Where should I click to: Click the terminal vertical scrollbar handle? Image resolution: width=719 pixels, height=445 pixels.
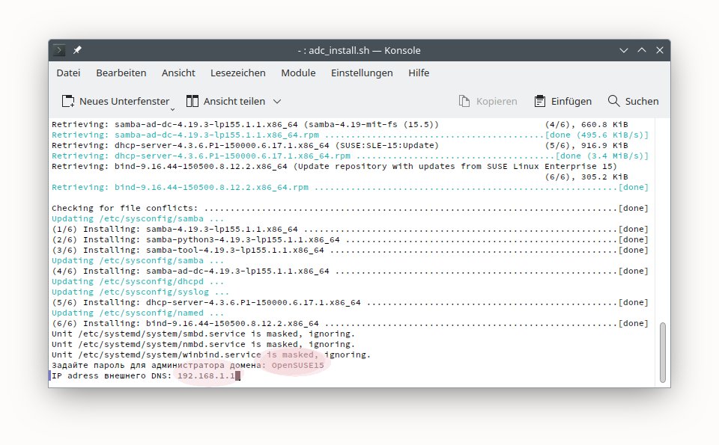662,352
